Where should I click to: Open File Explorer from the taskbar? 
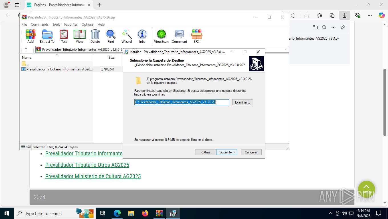tap(131, 213)
